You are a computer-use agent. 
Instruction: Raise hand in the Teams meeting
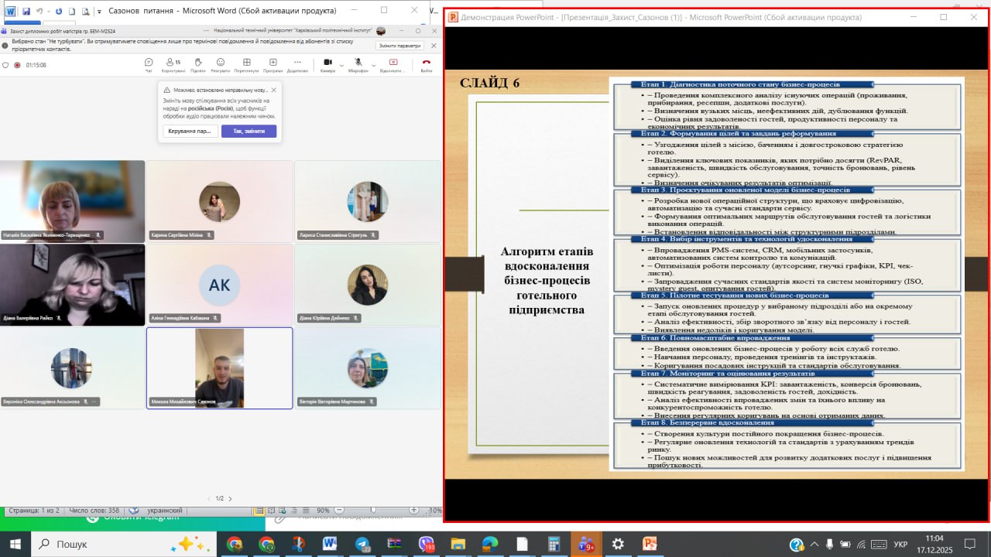(197, 63)
